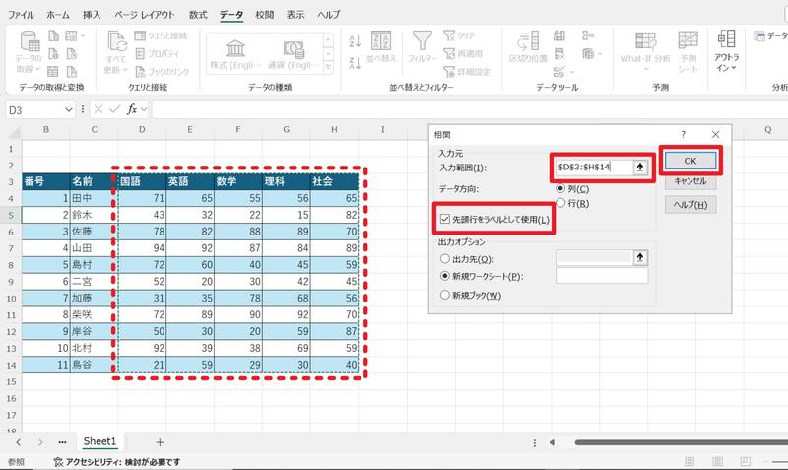Click previous sheet navigation arrow
This screenshot has height=470, width=788.
19,442
